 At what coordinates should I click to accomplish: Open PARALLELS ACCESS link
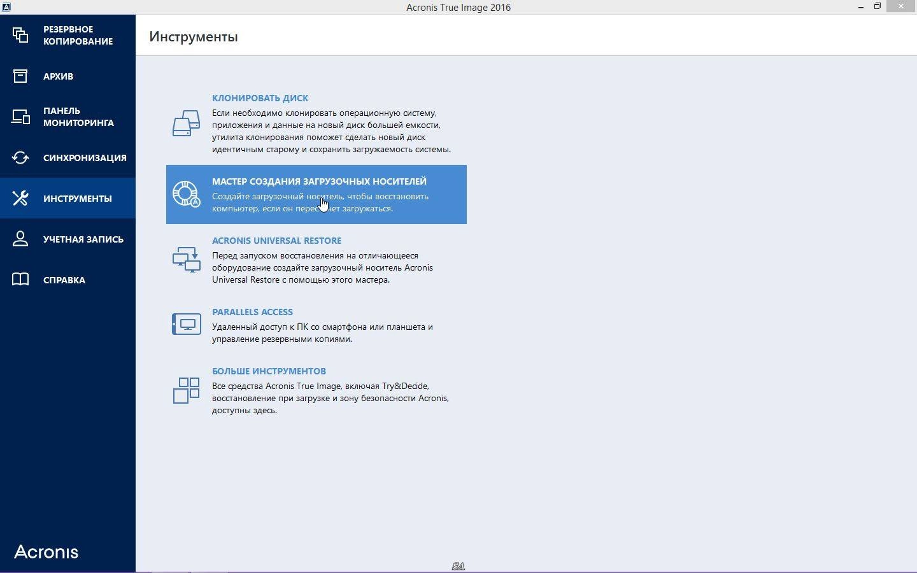tap(252, 312)
